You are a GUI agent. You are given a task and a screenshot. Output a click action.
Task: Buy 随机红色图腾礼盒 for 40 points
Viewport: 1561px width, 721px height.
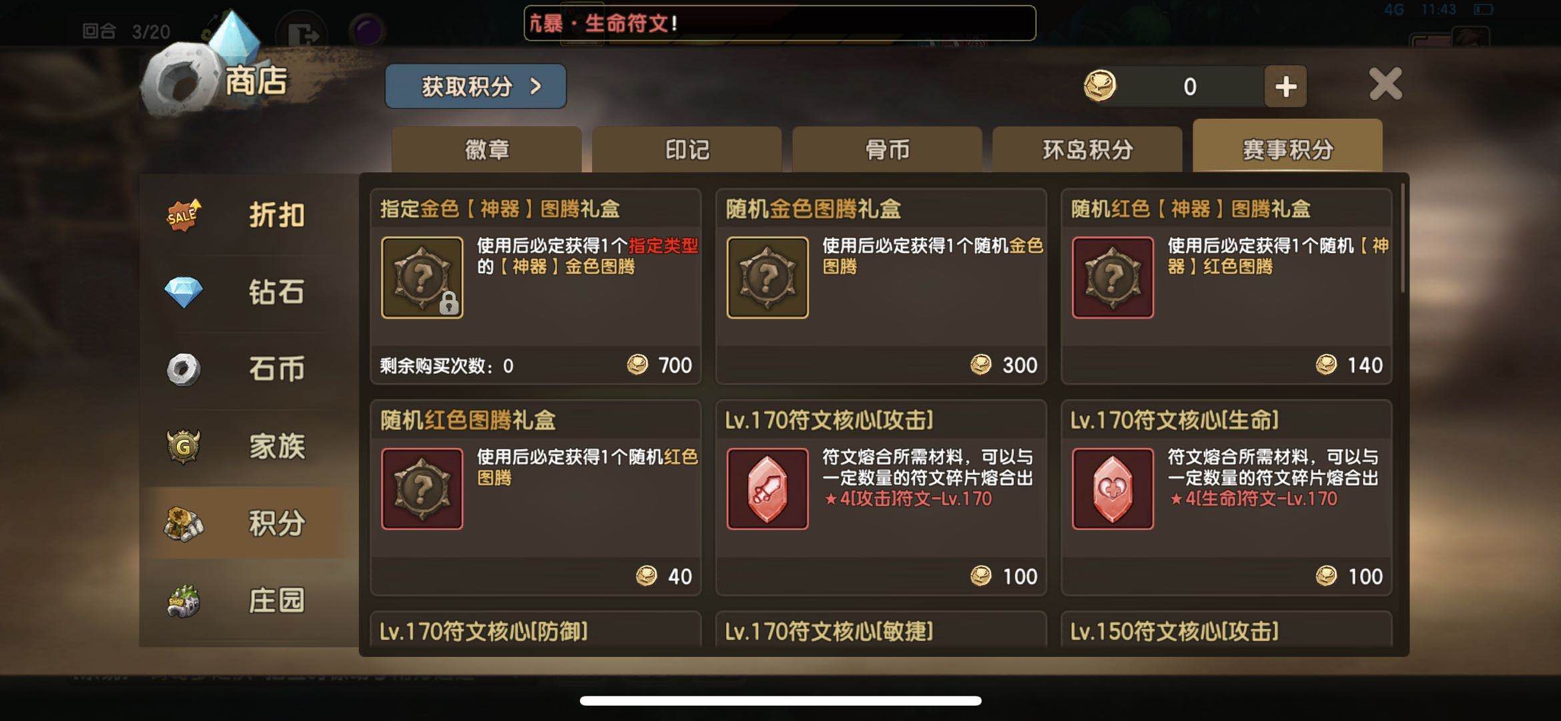pos(536,497)
